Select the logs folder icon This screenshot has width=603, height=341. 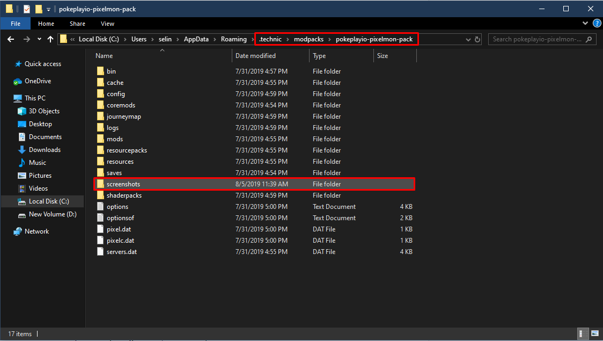100,127
